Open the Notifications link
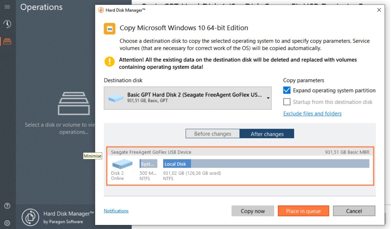The width and height of the screenshot is (391, 229). click(x=116, y=211)
